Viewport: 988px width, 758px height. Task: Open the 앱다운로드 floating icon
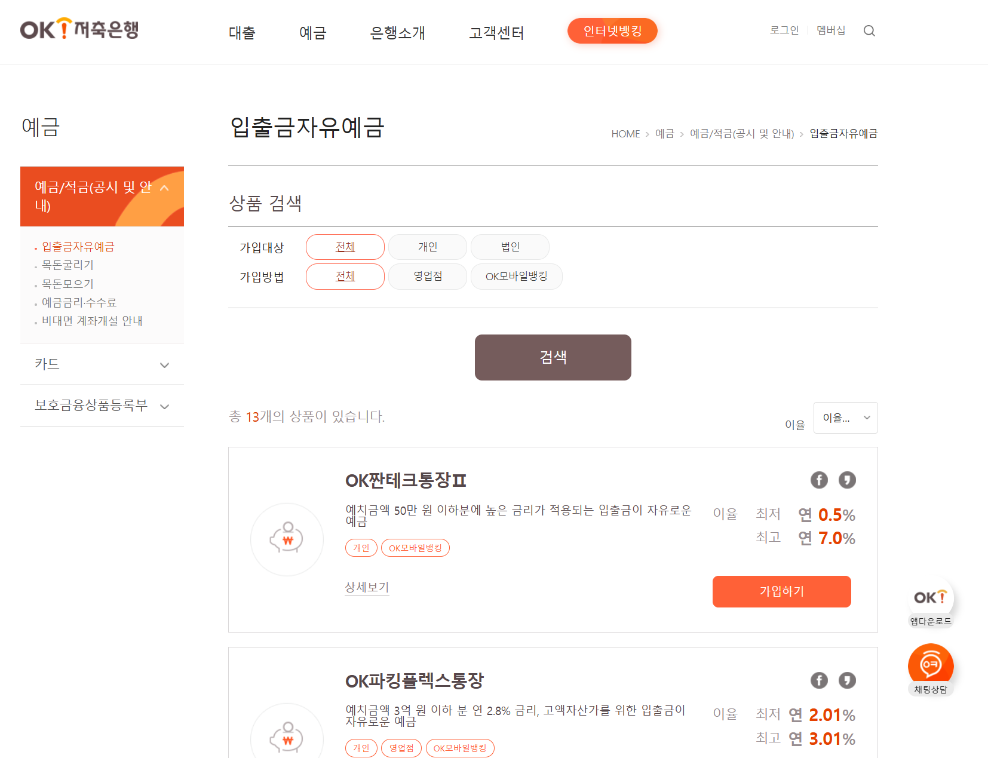click(x=931, y=603)
